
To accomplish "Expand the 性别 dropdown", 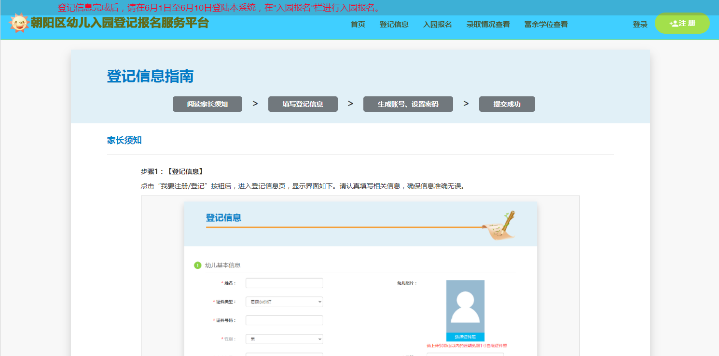I will click(x=284, y=339).
